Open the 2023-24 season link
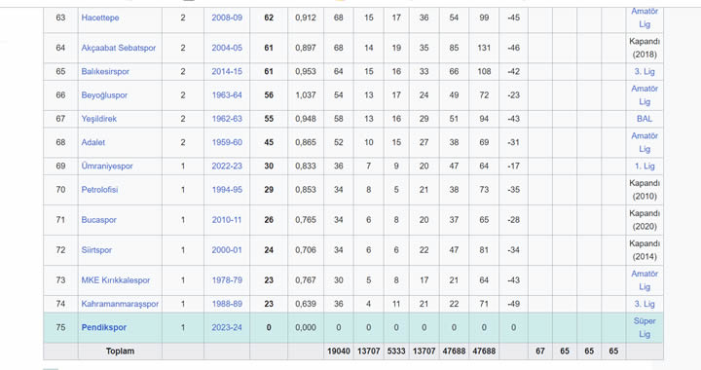701x370 pixels. (227, 327)
